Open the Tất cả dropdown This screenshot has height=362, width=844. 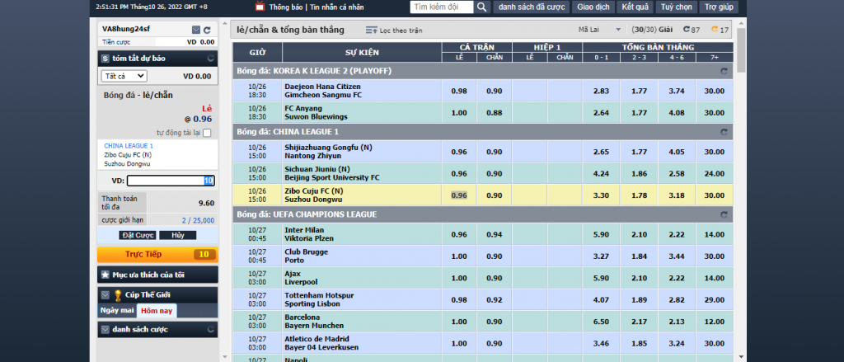pos(124,77)
